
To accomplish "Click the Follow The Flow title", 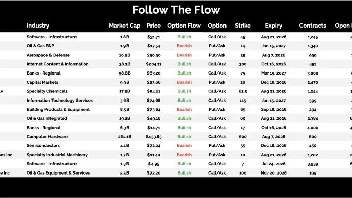I will click(x=176, y=10).
